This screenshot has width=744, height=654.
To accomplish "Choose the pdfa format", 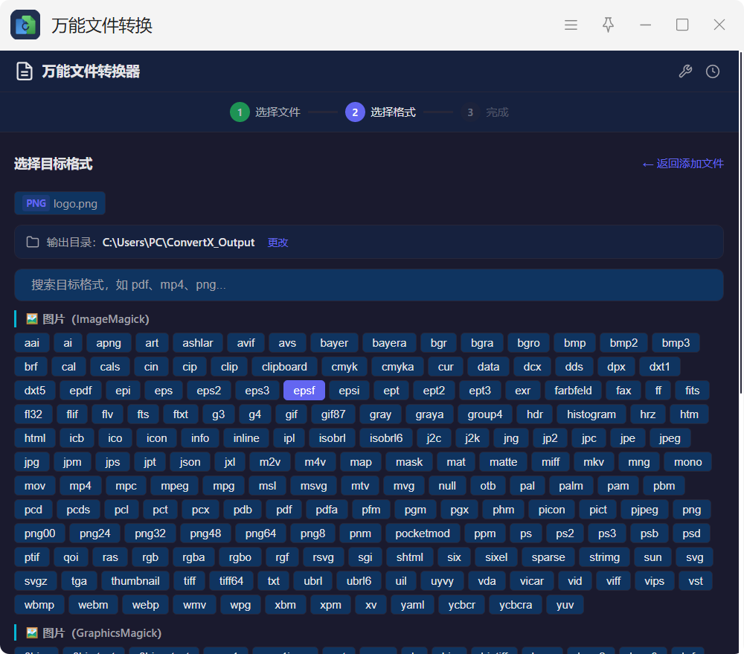I will click(327, 510).
